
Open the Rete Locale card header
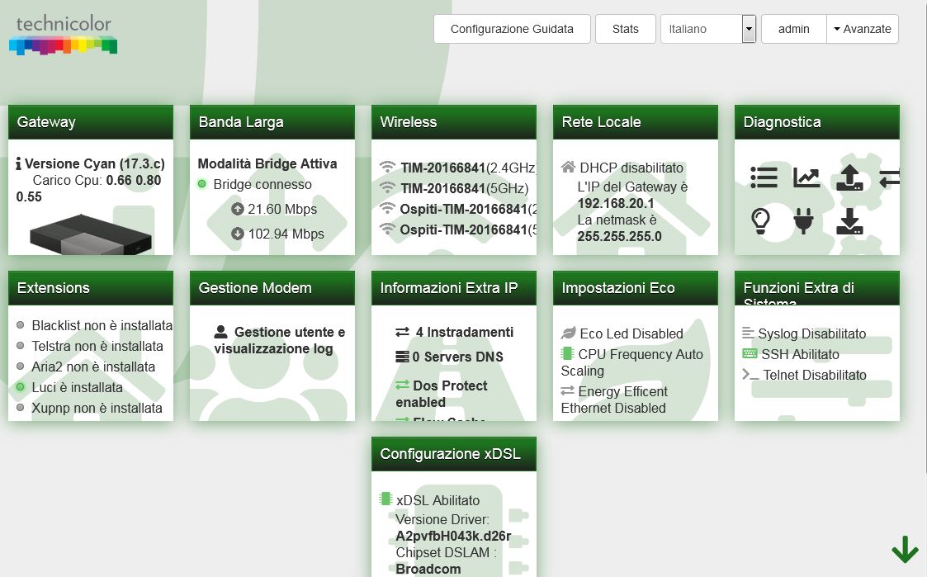click(x=635, y=122)
